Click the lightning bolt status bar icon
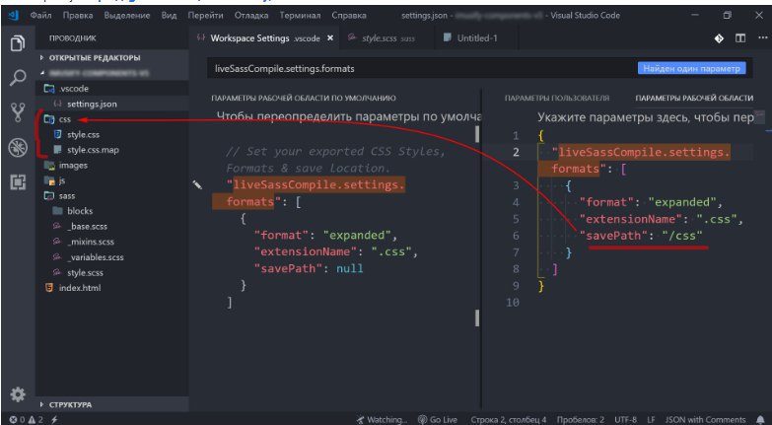The width and height of the screenshot is (772, 425). [54, 420]
